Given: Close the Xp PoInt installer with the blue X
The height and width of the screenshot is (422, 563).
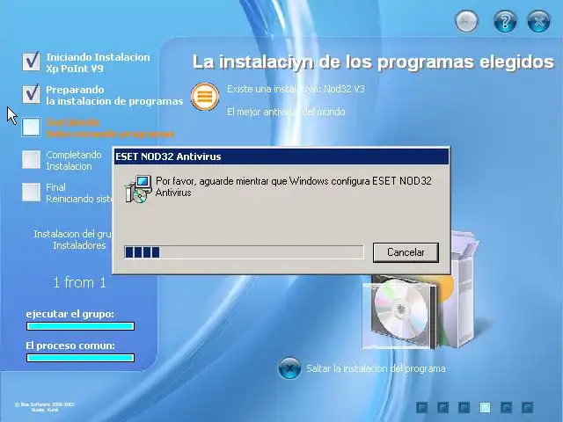Looking at the screenshot, I should pos(538,21).
